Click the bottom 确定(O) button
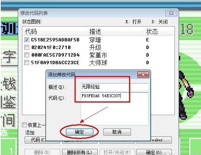Viewport: 201px width, 155px height. tap(154, 152)
